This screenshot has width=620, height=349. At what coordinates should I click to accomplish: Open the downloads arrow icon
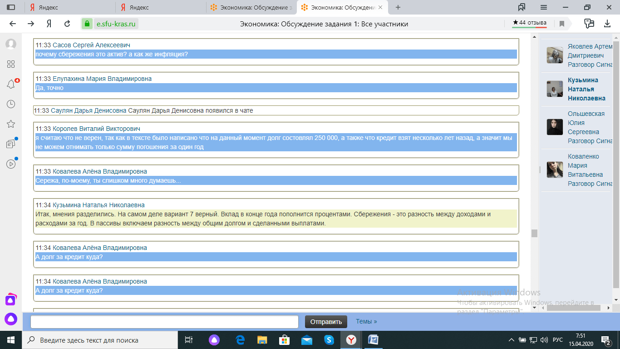pos(607,24)
